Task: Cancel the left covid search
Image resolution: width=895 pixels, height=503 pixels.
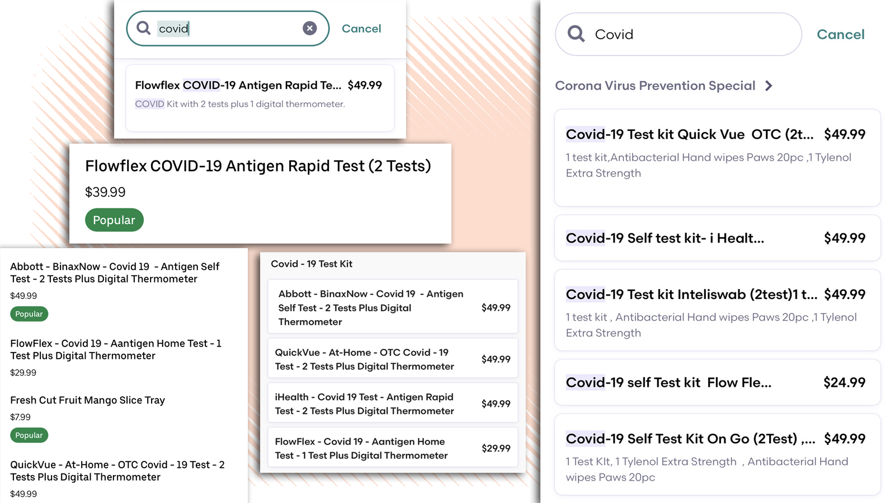Action: [x=361, y=29]
